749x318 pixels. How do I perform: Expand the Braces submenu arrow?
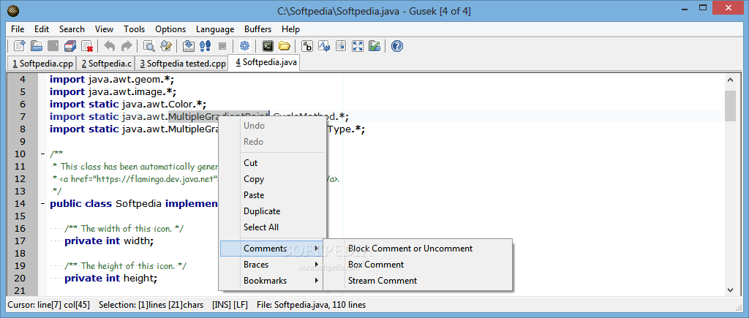317,265
